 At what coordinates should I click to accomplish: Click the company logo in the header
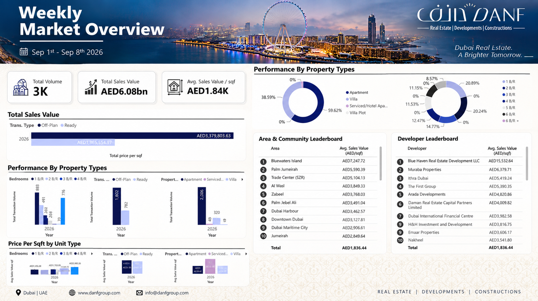point(471,17)
